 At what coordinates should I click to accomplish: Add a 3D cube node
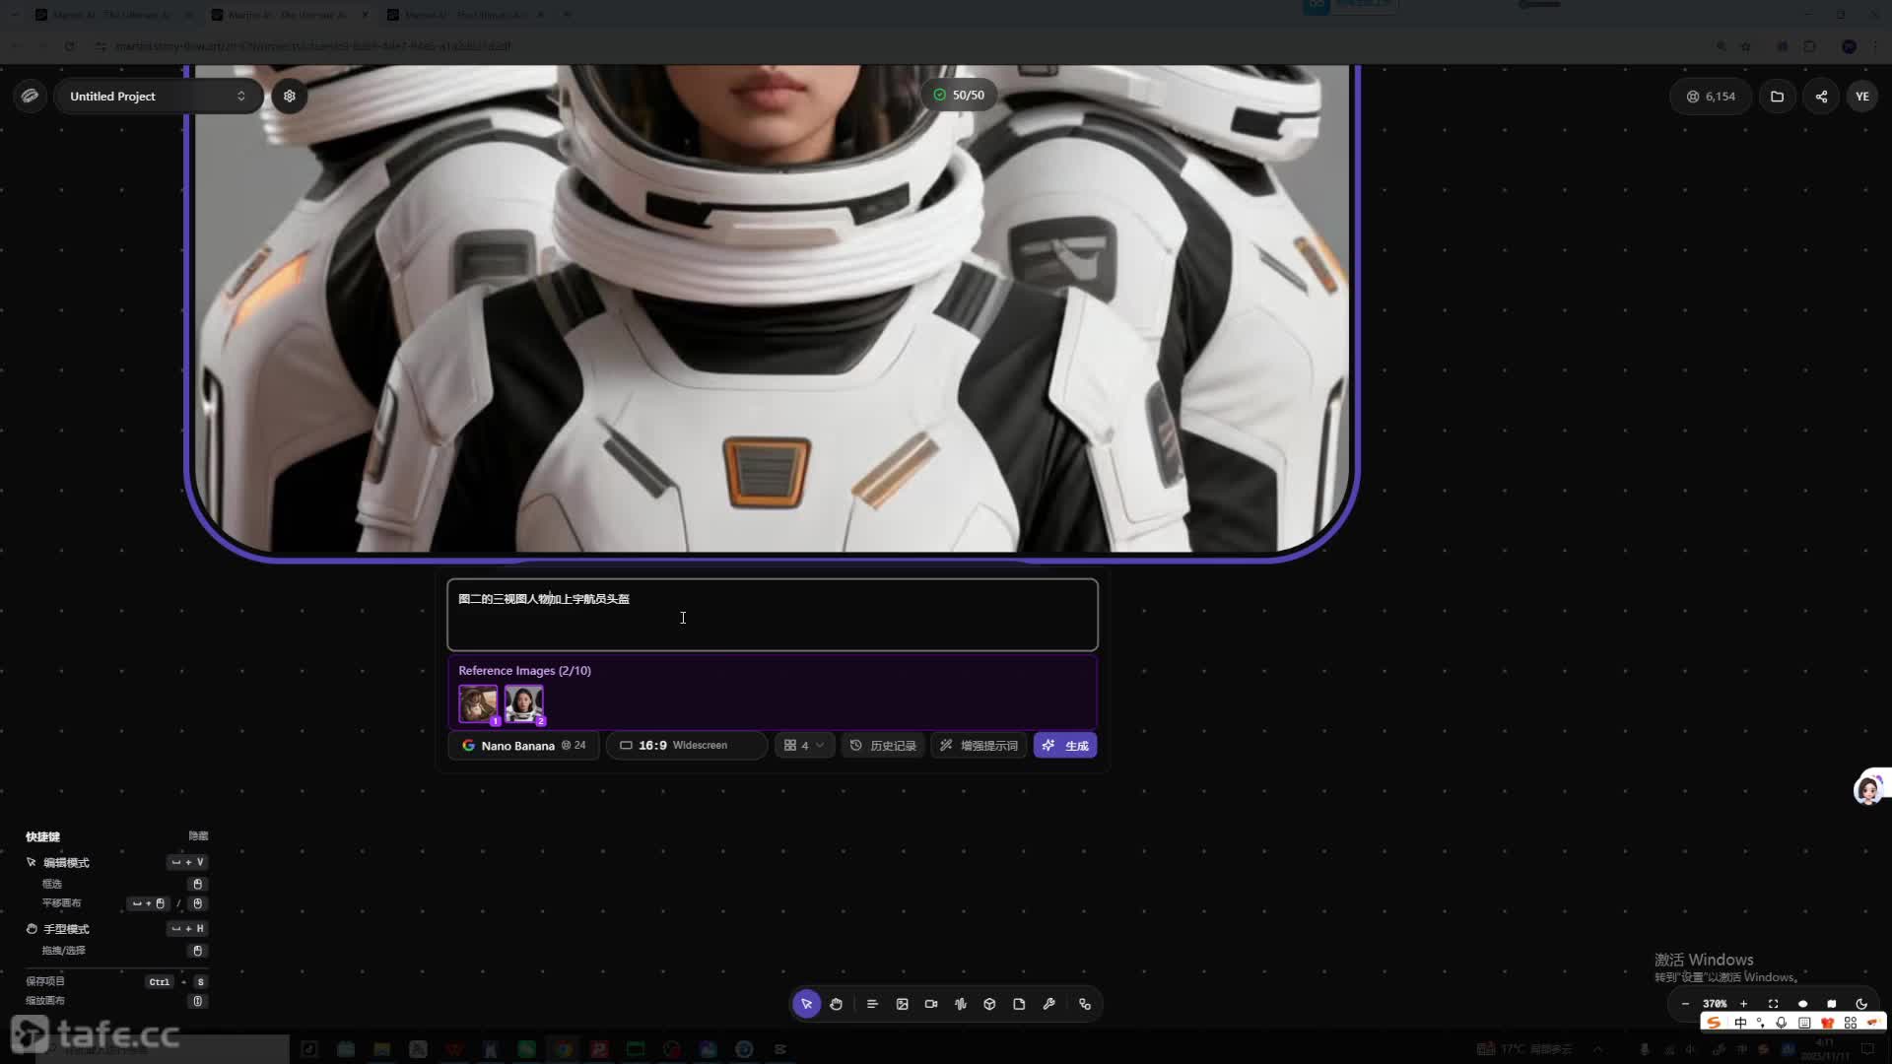[x=989, y=1004]
